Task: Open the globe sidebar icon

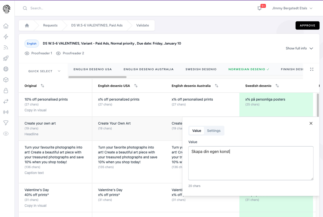Action: click(x=6, y=69)
